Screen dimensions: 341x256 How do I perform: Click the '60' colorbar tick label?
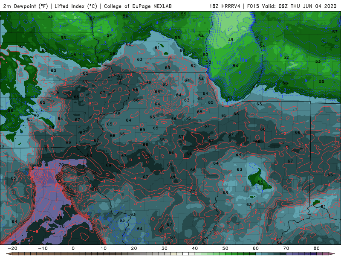click(x=256, y=248)
